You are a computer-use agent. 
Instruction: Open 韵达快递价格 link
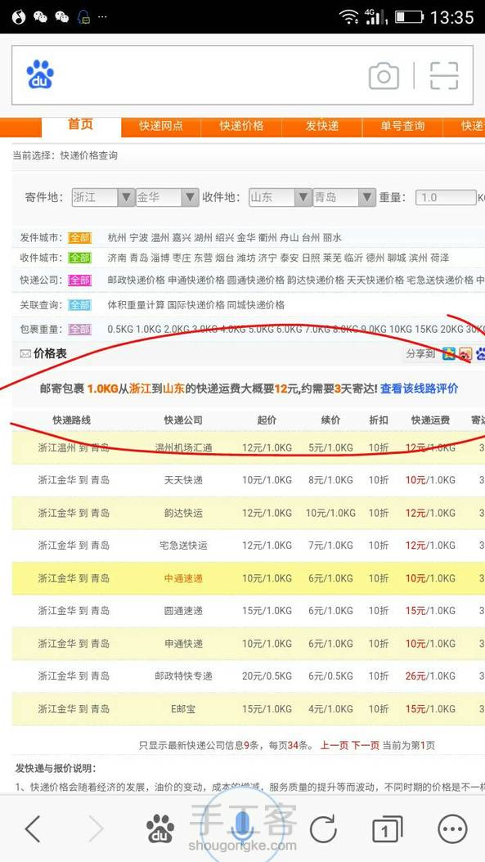tap(316, 281)
